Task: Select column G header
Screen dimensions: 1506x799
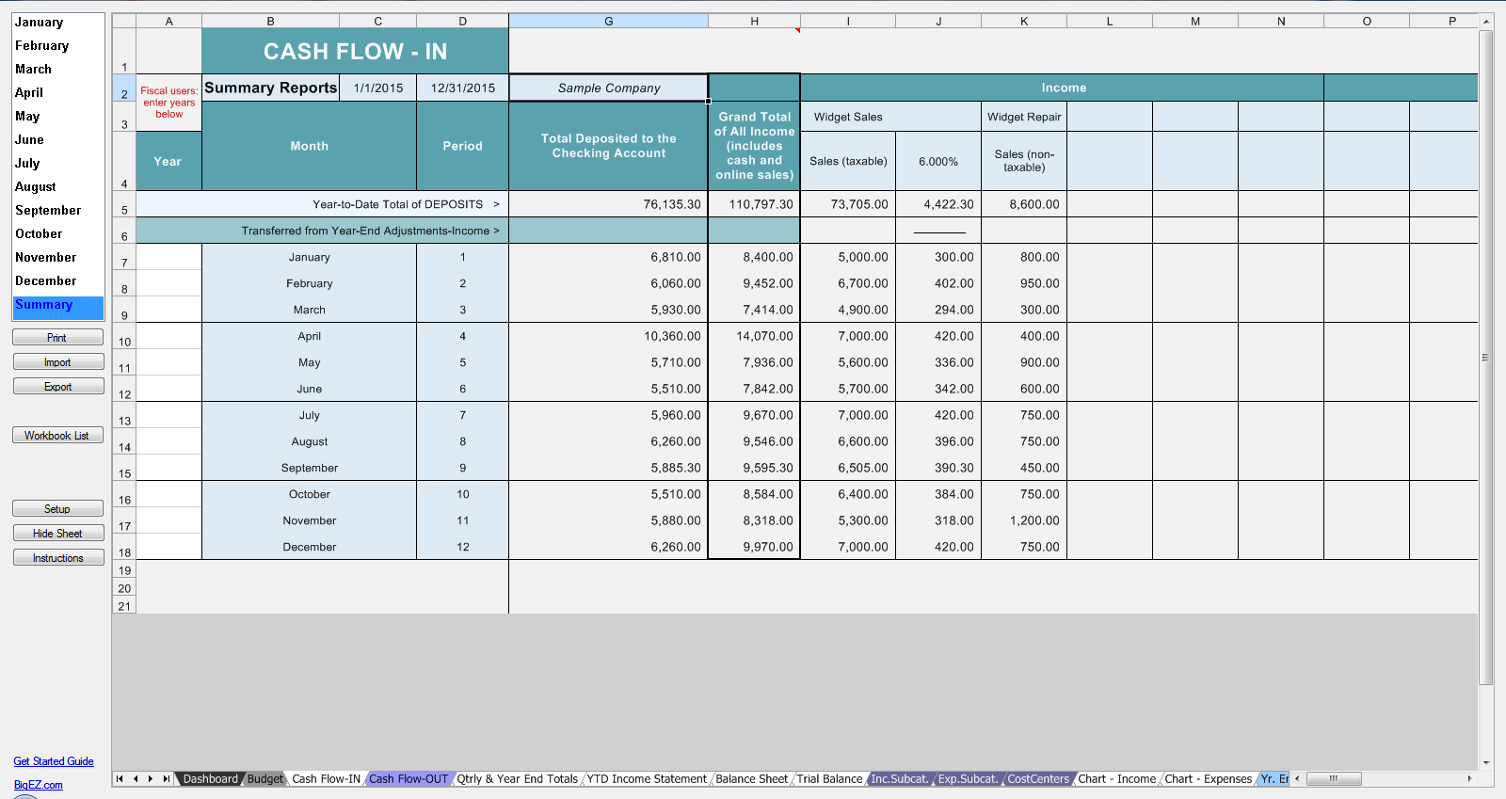Action: 609,21
